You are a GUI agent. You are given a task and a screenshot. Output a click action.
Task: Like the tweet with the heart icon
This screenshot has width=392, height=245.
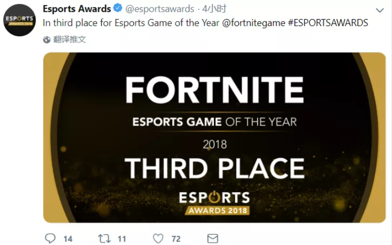click(158, 239)
